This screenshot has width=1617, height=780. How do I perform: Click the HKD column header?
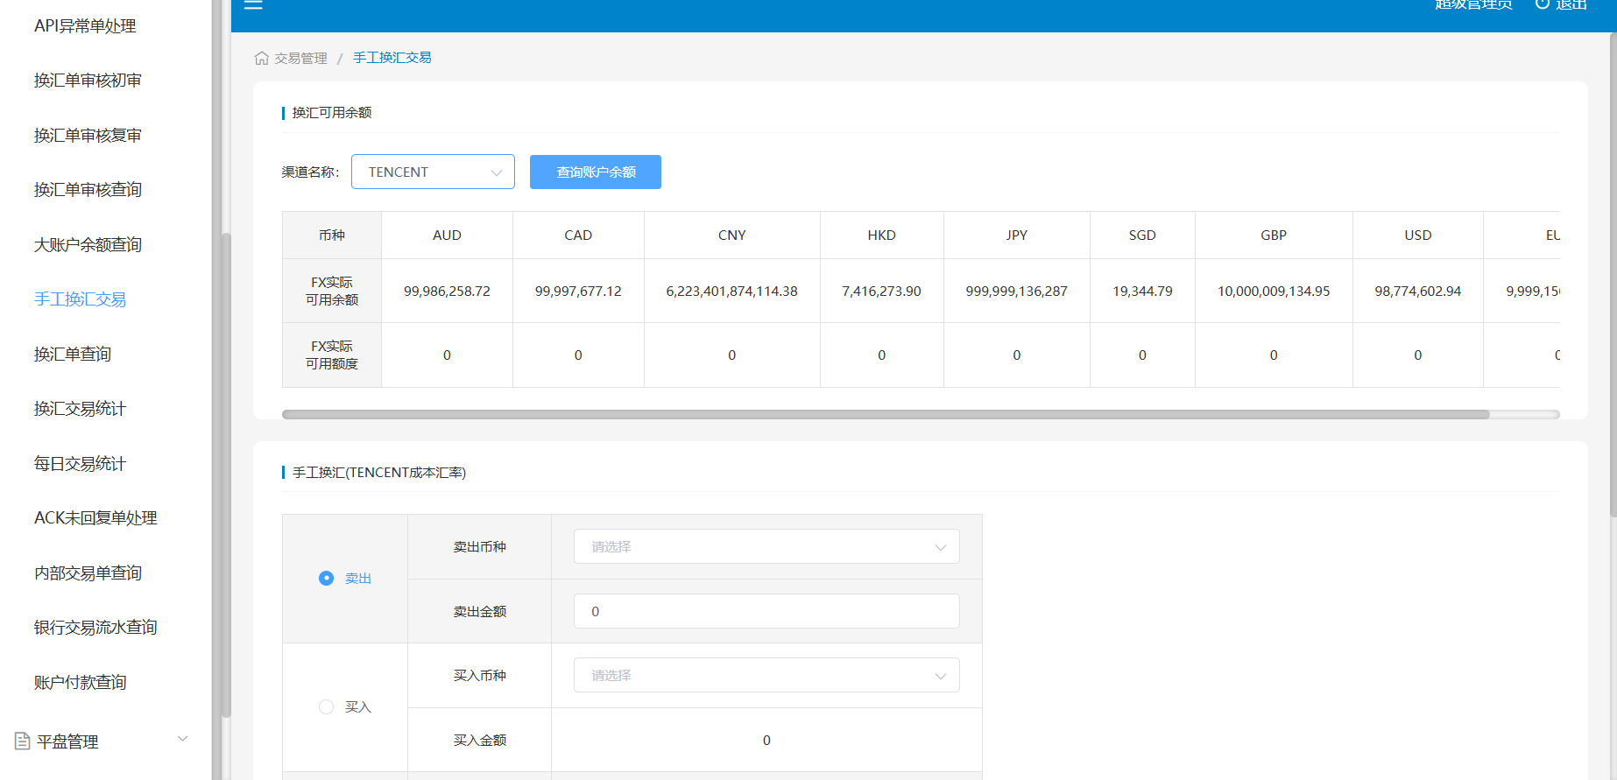[x=881, y=235]
